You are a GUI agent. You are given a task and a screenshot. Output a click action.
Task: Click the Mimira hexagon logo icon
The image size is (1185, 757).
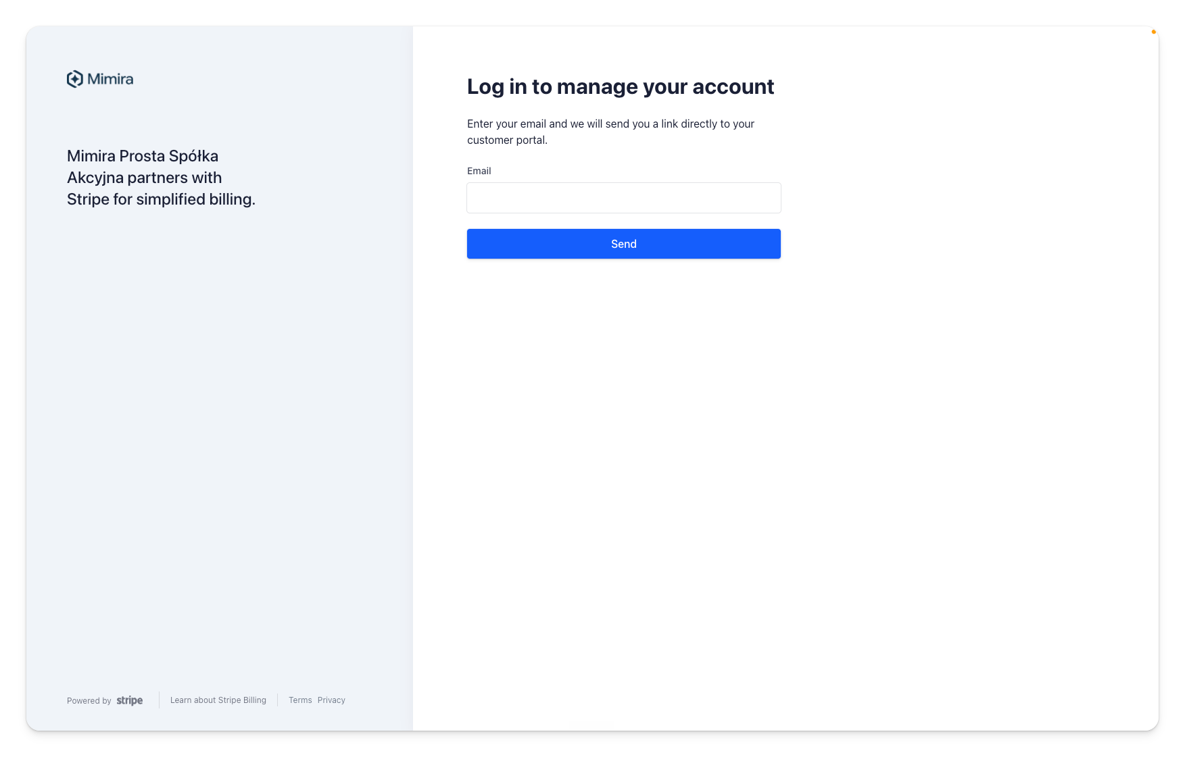[75, 79]
